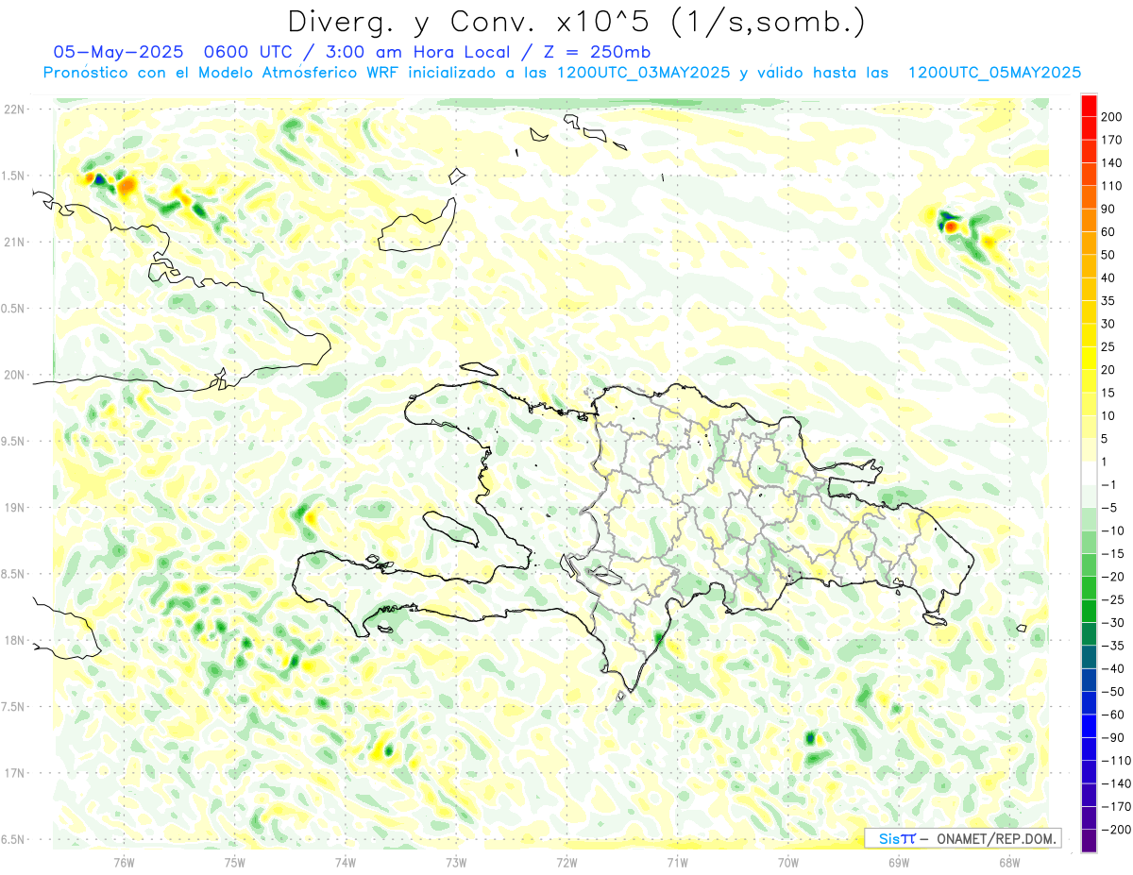Click the '68W' longitude axis label
The height and width of the screenshot is (875, 1133).
pos(1008,862)
